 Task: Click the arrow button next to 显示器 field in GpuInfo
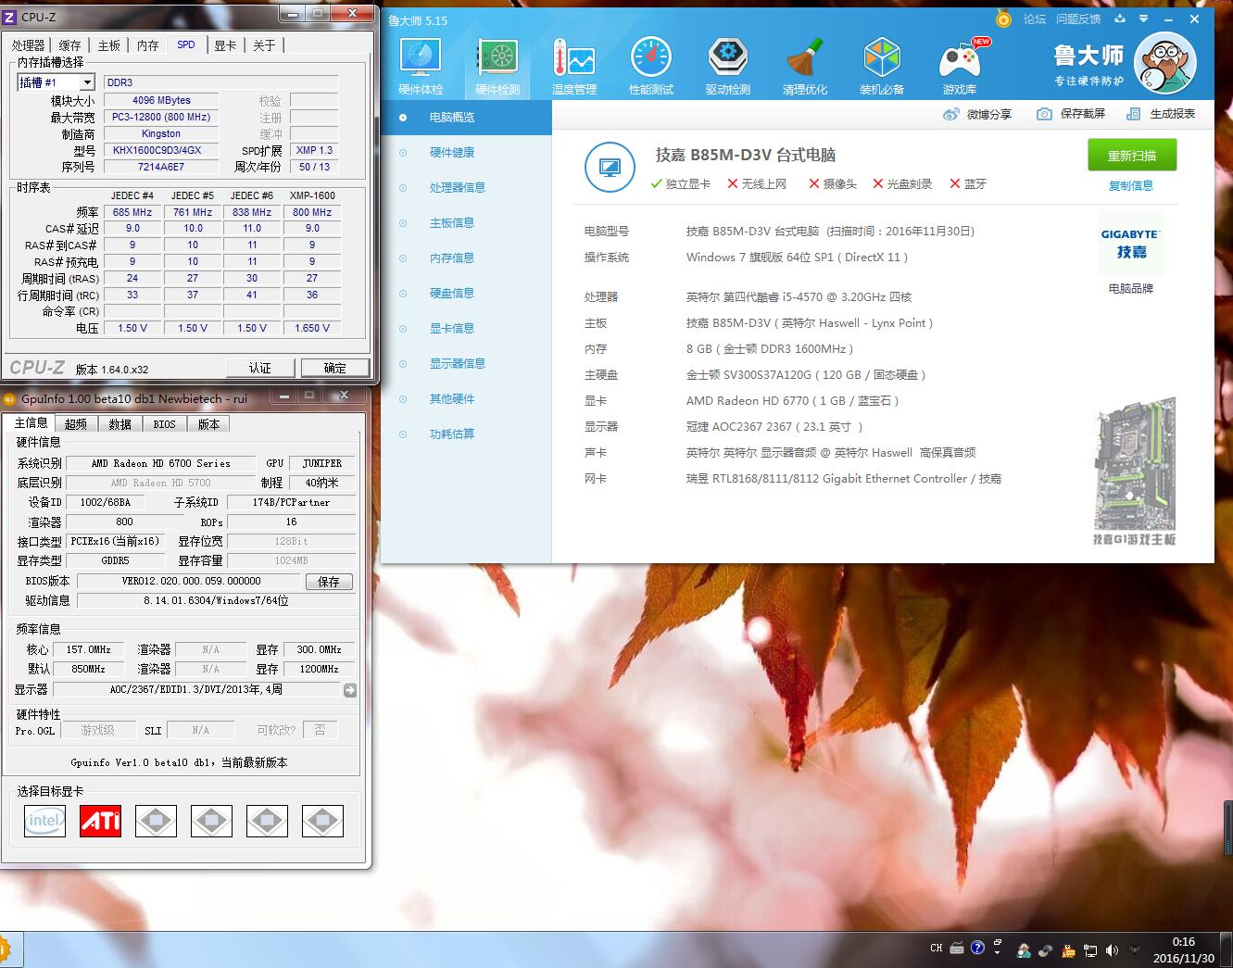pyautogui.click(x=349, y=690)
